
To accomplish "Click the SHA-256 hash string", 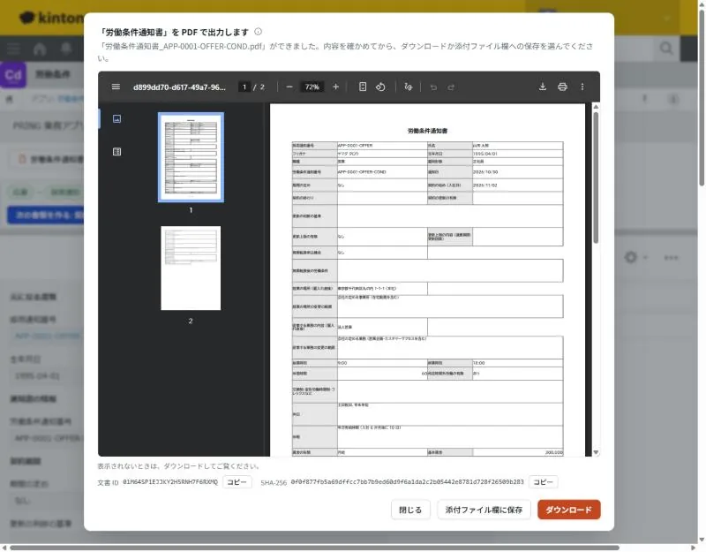I will (x=407, y=482).
